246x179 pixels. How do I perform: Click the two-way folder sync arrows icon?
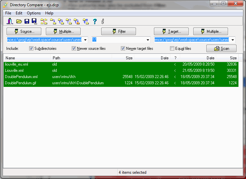point(61,21)
